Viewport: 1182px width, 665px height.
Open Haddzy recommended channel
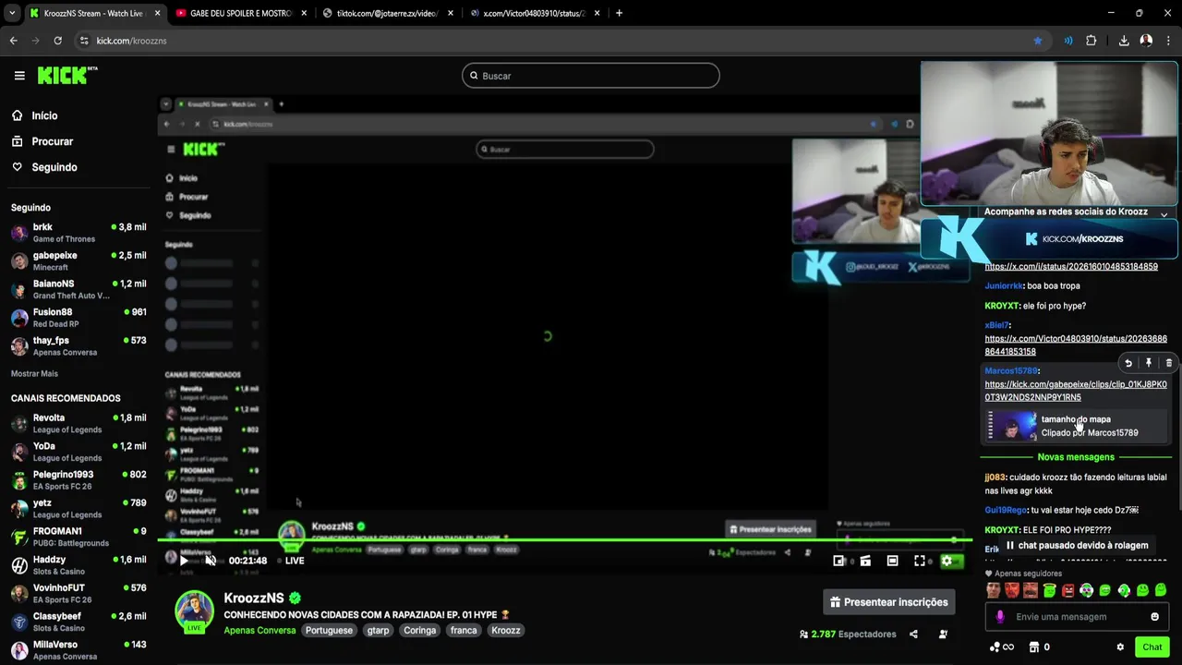(x=78, y=565)
